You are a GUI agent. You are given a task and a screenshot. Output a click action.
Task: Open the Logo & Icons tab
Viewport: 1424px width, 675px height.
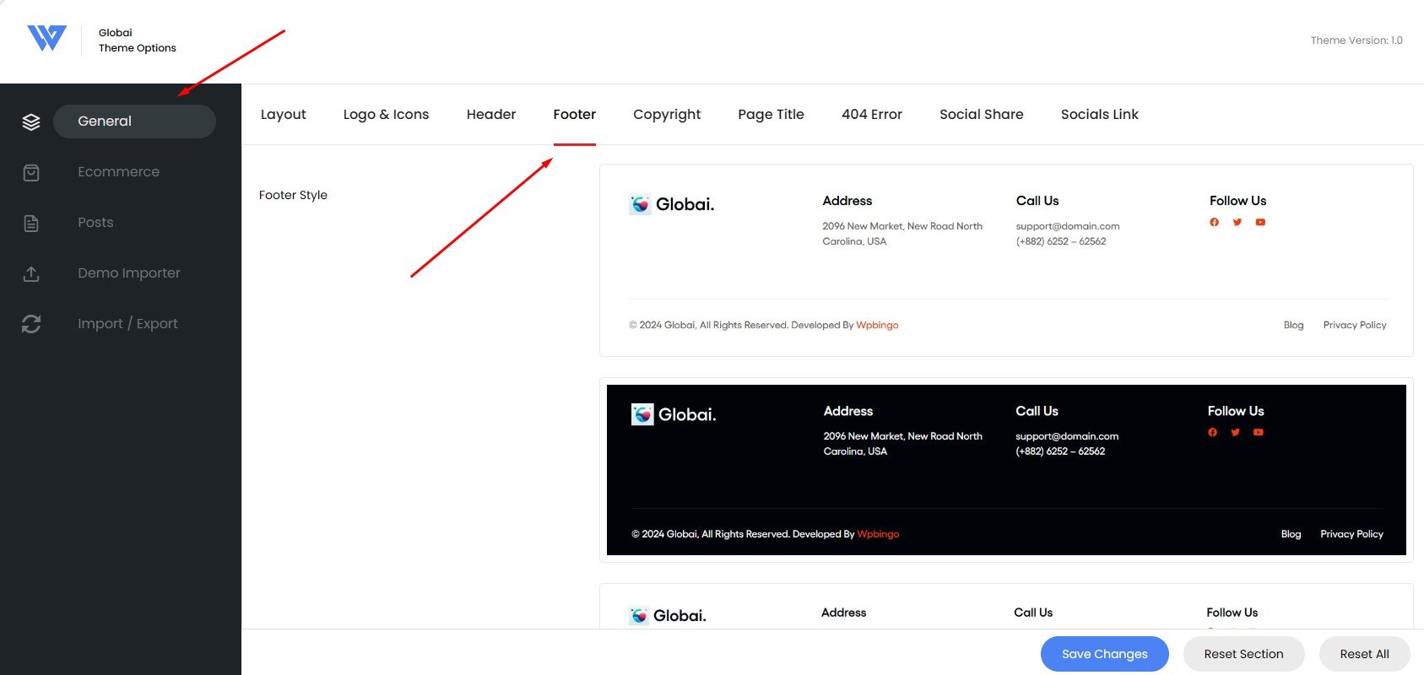click(386, 115)
